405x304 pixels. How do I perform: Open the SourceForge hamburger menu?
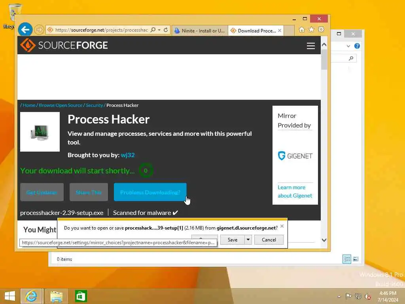[x=311, y=46]
